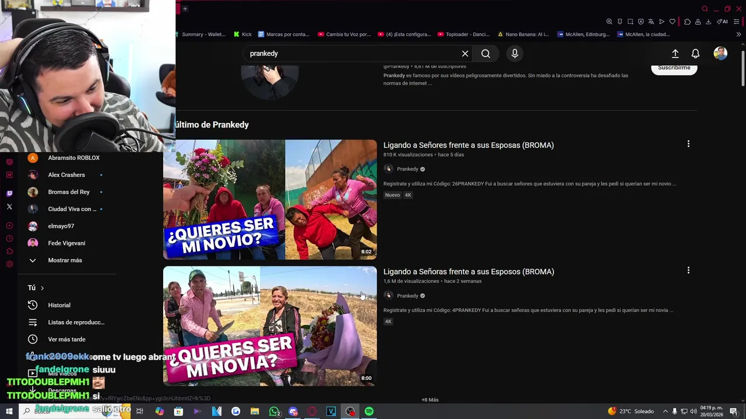The width and height of the screenshot is (746, 419).
Task: Start voice search with the microphone icon
Action: [x=515, y=54]
